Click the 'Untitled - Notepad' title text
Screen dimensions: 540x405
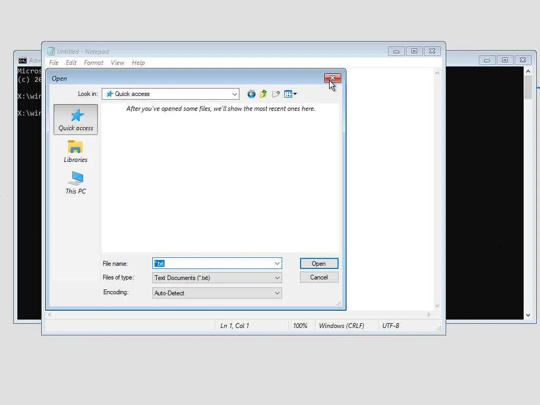(x=83, y=52)
